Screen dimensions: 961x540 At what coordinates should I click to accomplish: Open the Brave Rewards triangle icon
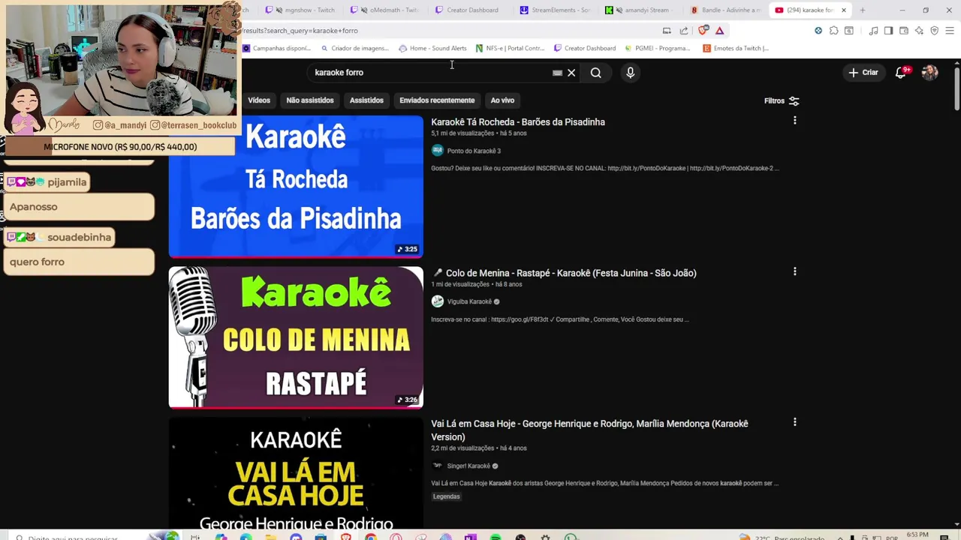[719, 31]
